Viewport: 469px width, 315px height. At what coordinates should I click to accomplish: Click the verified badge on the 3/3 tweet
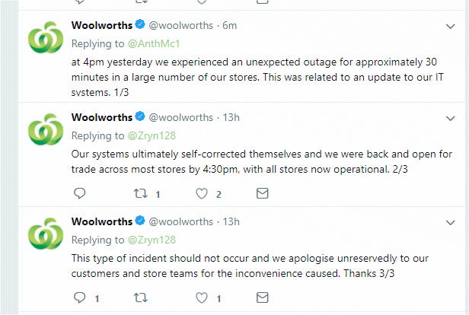pos(139,221)
